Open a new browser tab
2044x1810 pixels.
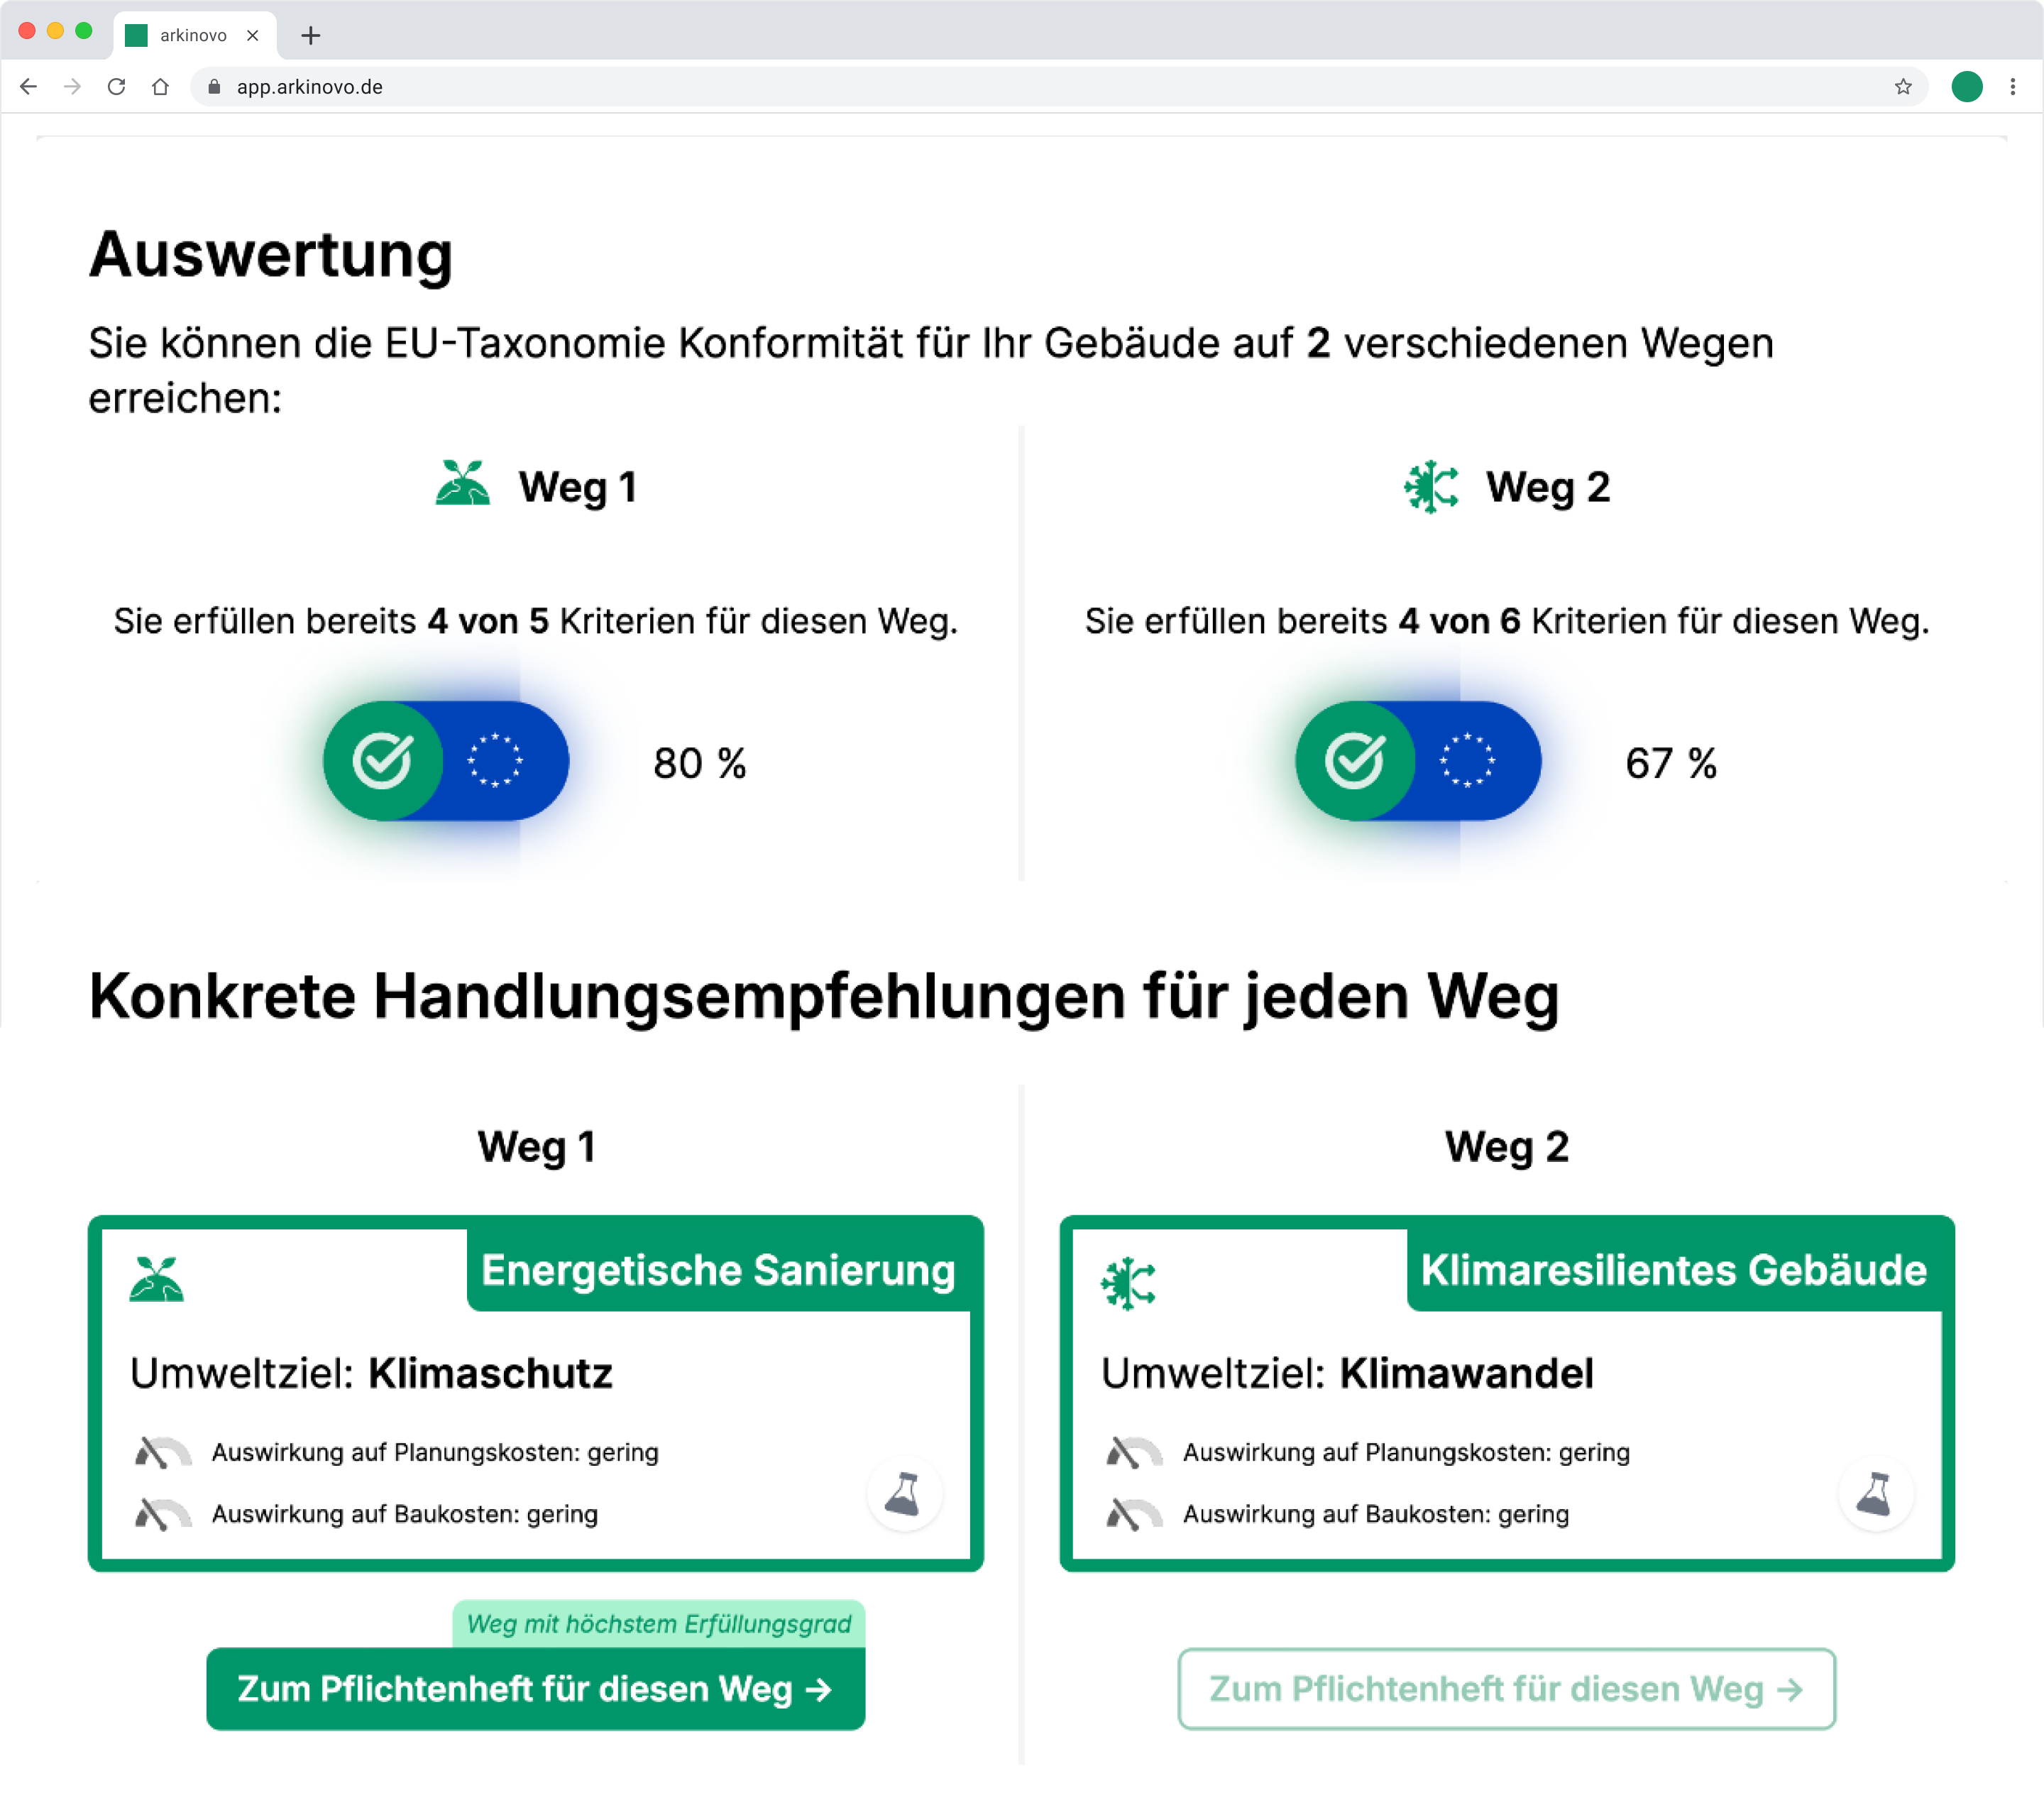click(x=311, y=36)
